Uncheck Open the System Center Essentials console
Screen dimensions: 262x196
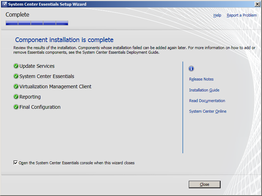[x=15, y=163]
